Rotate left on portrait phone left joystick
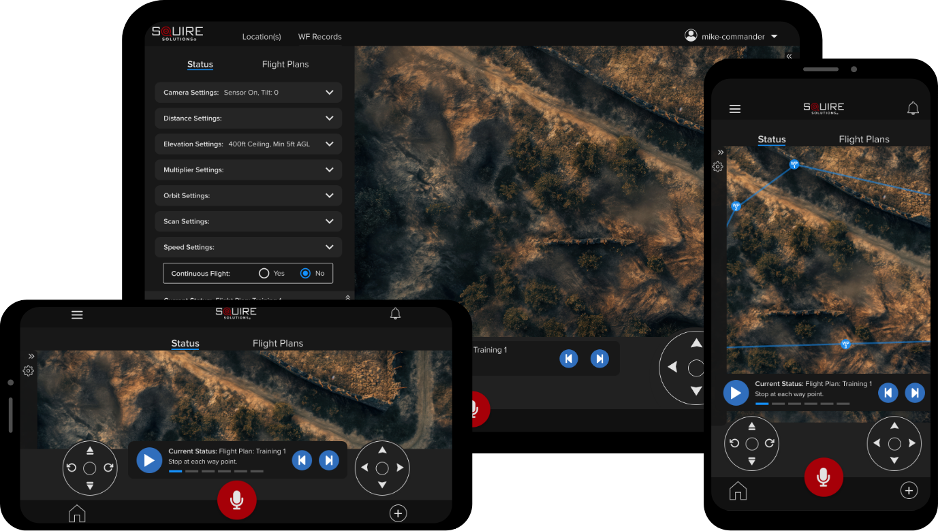Image resolution: width=938 pixels, height=531 pixels. (x=734, y=443)
